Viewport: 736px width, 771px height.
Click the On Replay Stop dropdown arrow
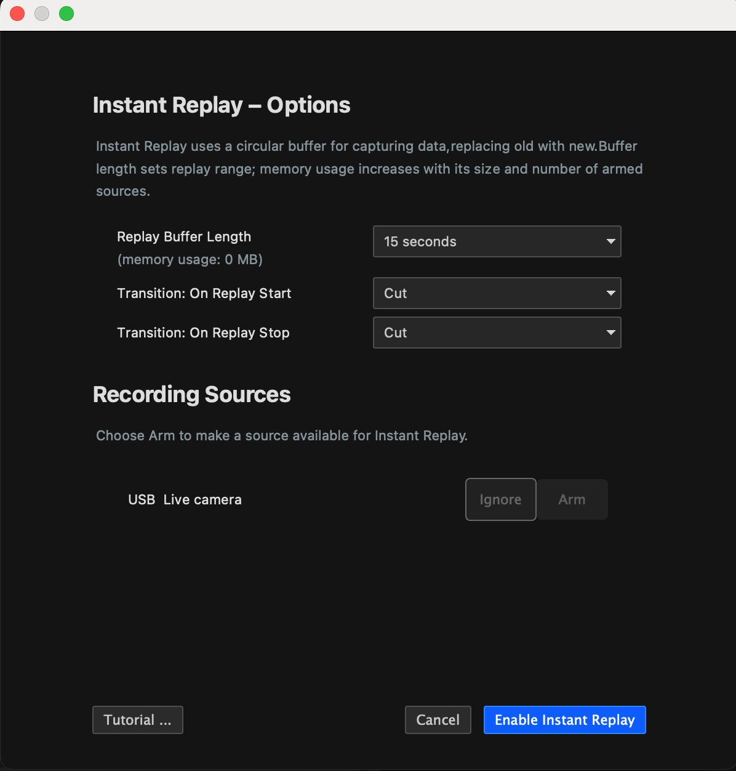[610, 333]
